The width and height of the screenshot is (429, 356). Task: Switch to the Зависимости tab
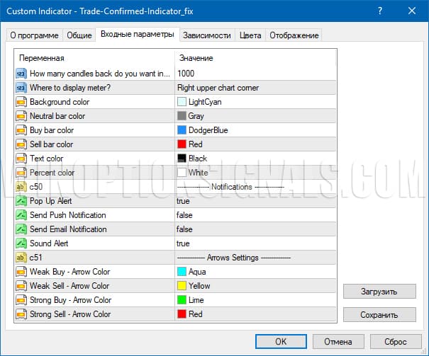(x=206, y=35)
